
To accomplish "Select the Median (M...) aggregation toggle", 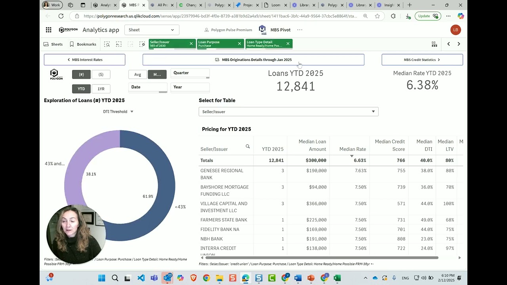I will tap(157, 74).
